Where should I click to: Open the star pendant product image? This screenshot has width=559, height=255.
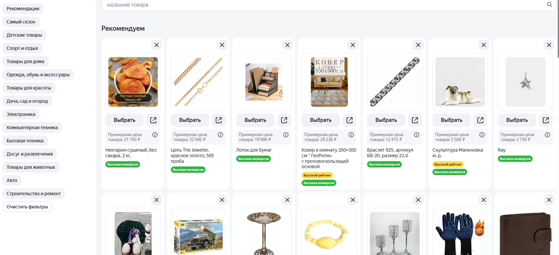point(525,81)
